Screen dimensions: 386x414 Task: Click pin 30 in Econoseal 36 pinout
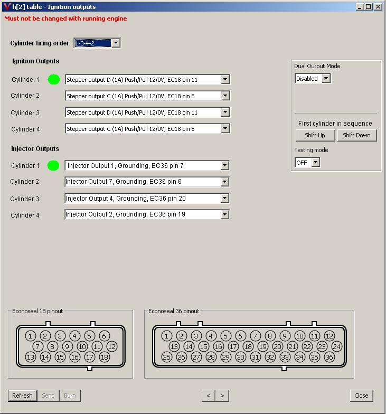241,357
